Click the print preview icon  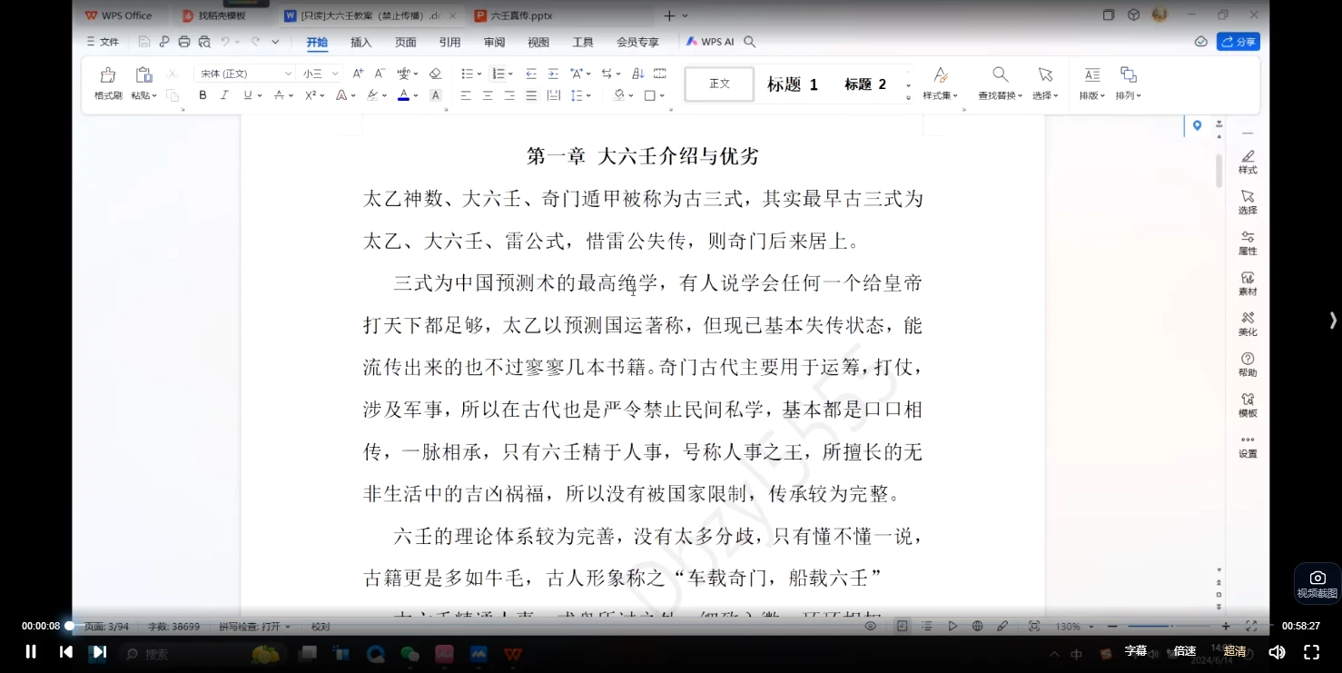click(x=204, y=42)
